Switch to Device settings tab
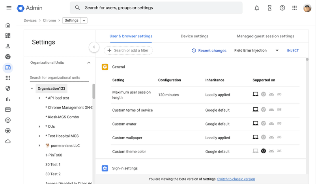Image resolution: width=316 pixels, height=184 pixels. tap(194, 36)
